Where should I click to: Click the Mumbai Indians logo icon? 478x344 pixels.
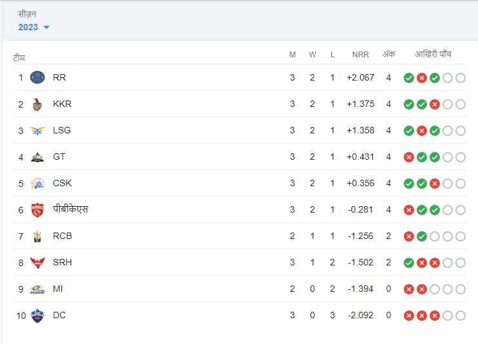(37, 289)
